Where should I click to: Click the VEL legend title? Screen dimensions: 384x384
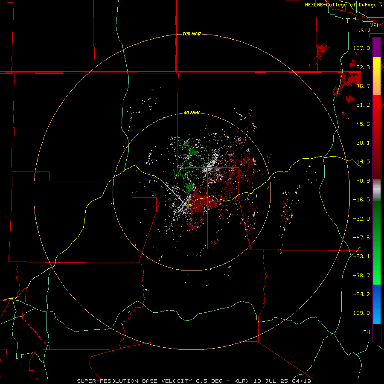point(374,25)
